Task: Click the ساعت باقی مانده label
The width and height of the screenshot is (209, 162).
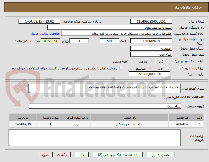Action: [27, 41]
